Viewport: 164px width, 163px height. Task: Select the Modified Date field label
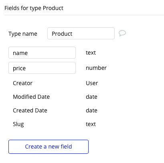31,97
